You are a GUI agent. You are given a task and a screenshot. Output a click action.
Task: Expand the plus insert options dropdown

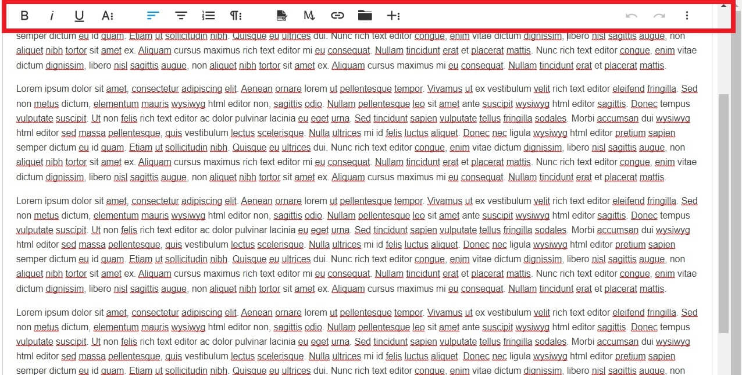394,16
